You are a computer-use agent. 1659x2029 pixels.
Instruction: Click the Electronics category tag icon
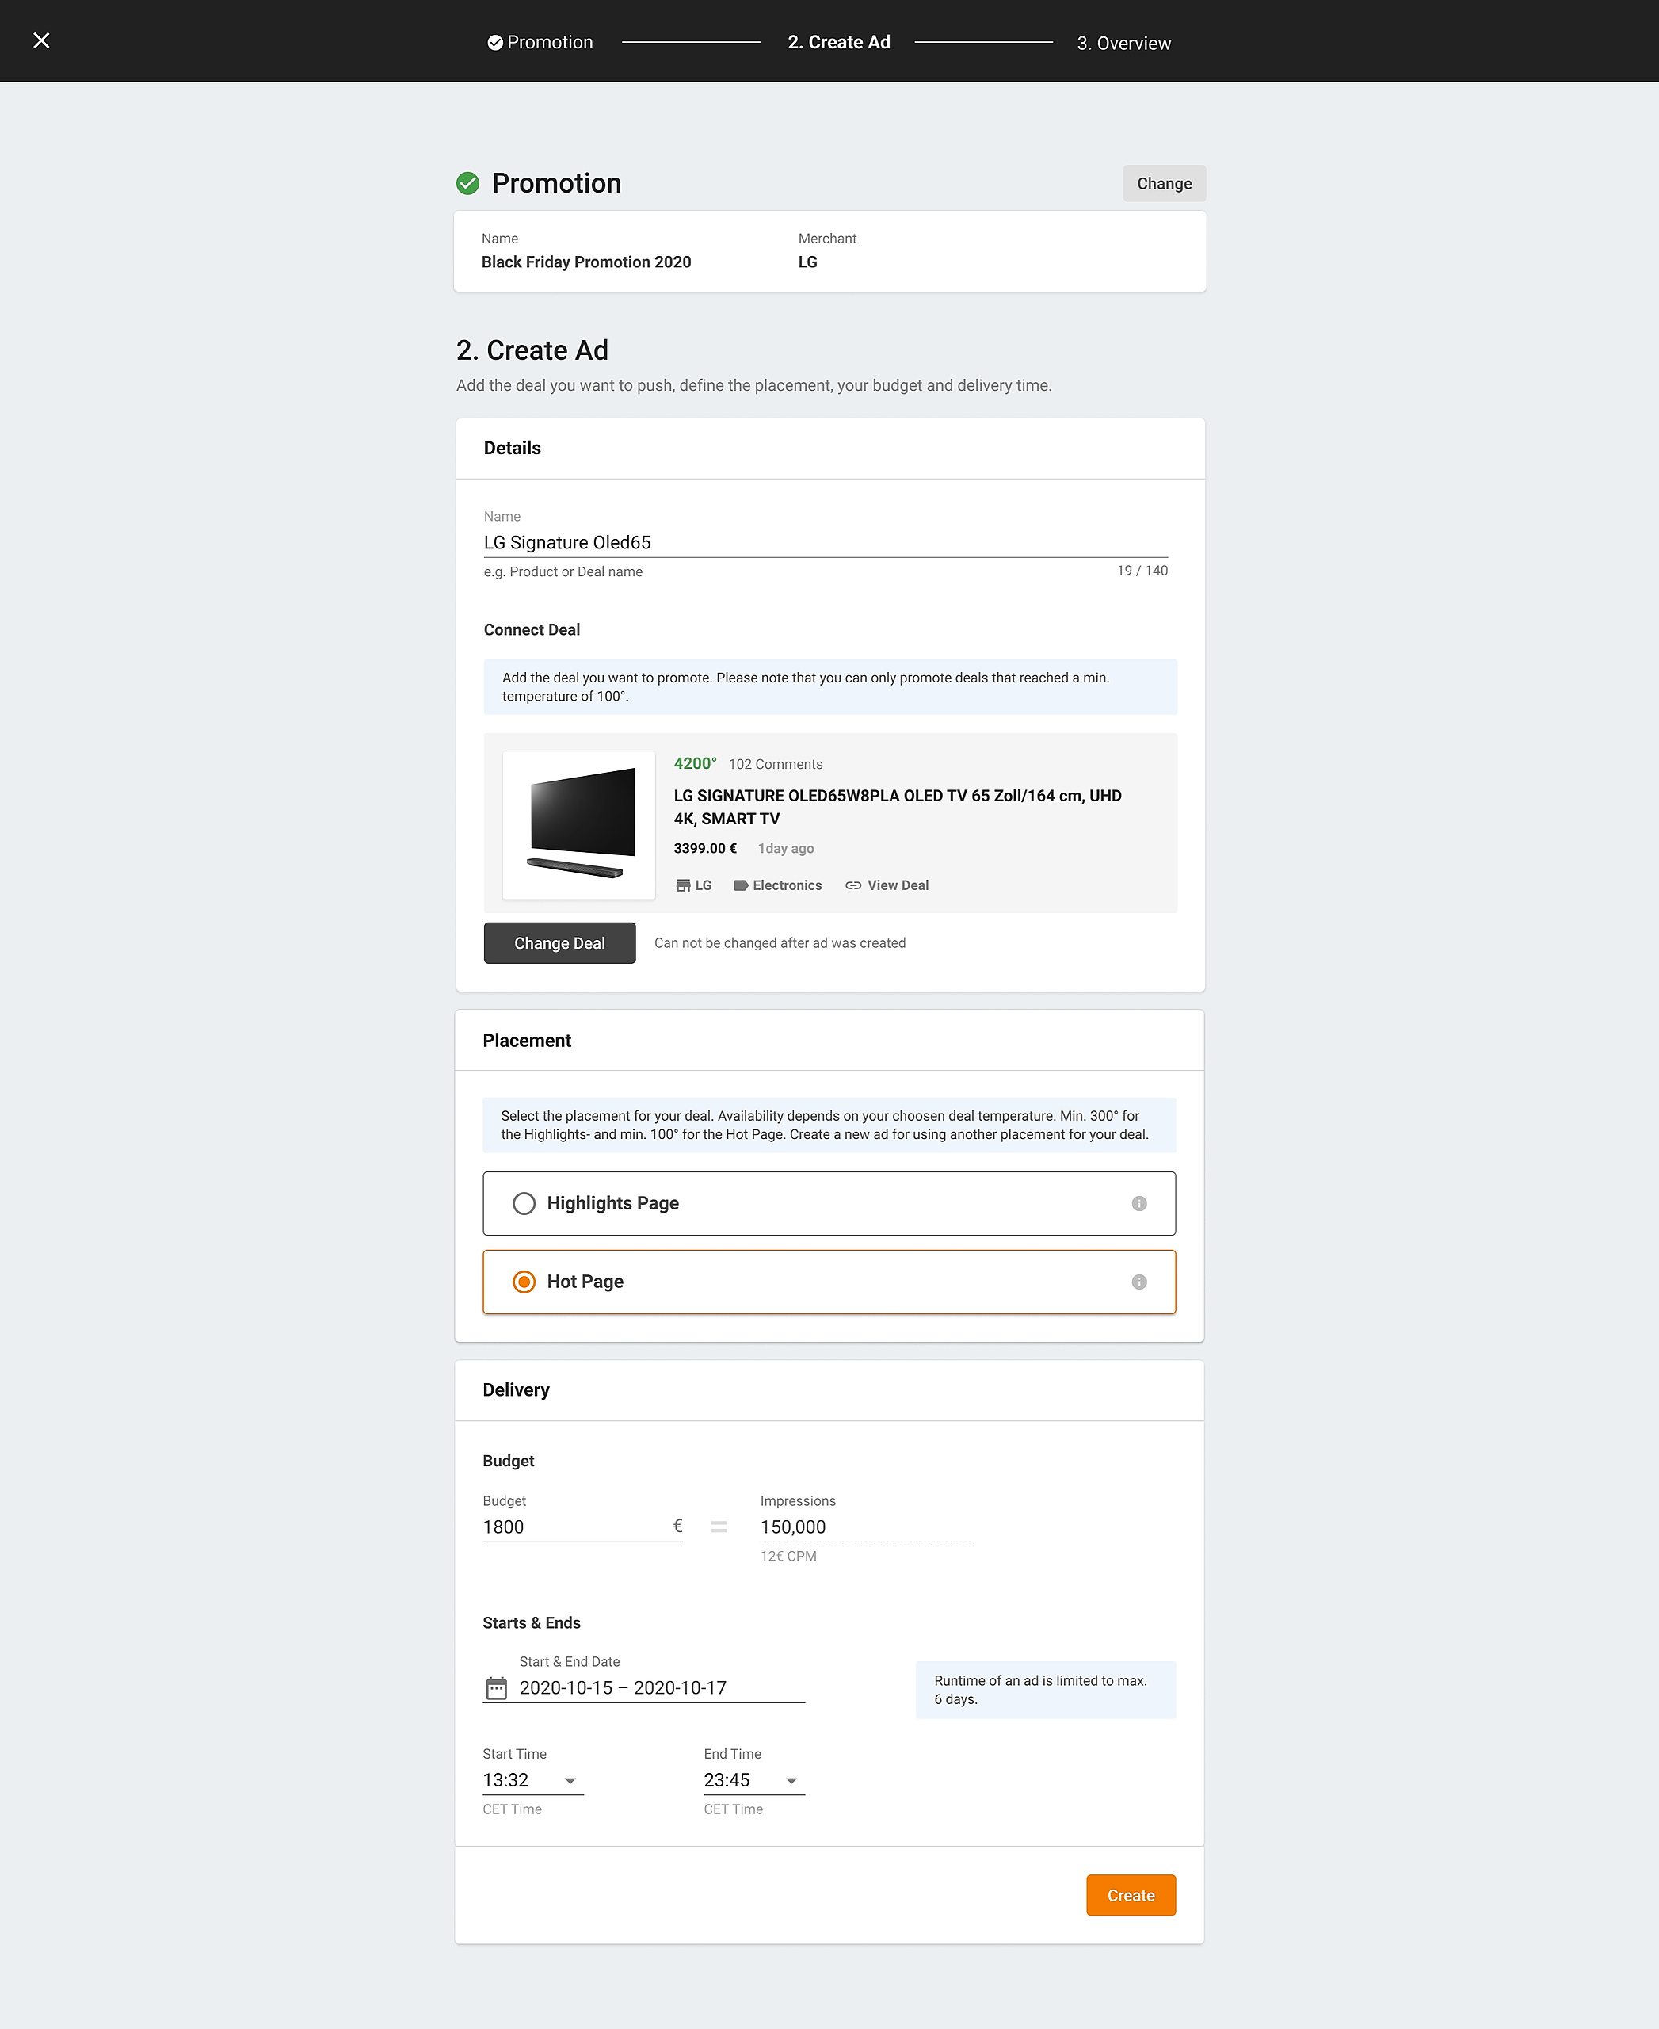tap(740, 885)
